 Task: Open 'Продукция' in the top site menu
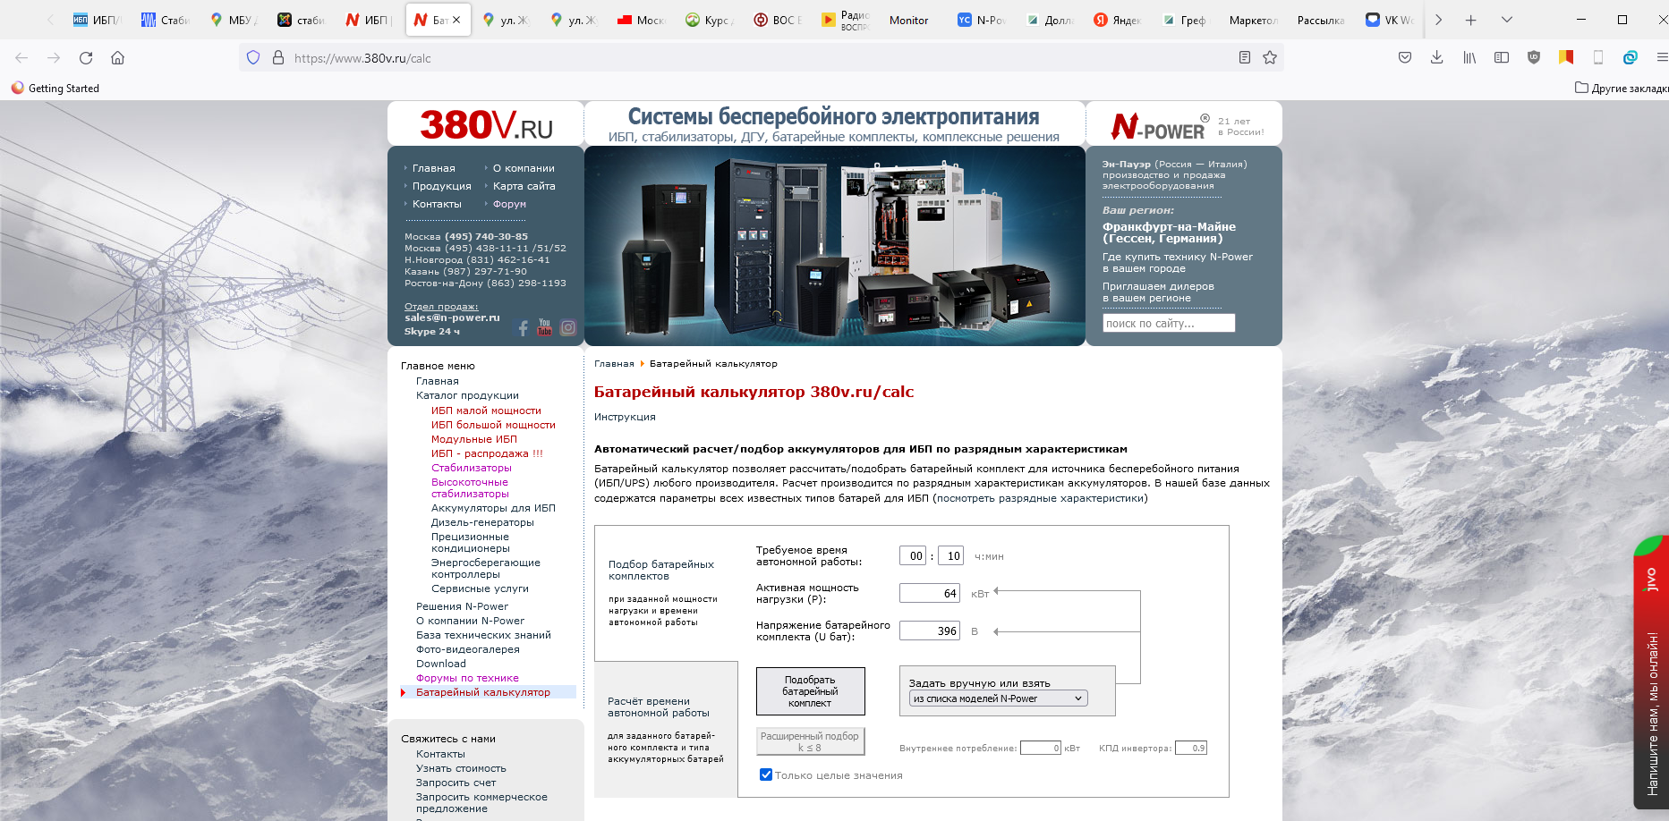click(441, 186)
